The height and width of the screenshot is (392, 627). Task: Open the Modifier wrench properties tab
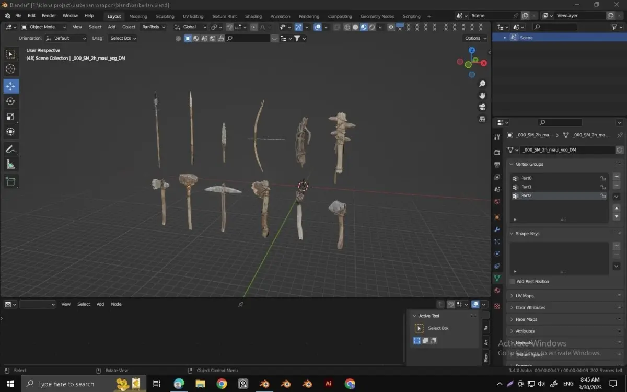click(497, 229)
